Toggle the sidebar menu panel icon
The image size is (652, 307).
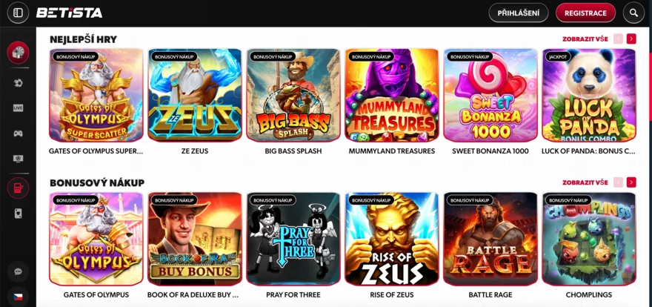tap(18, 13)
